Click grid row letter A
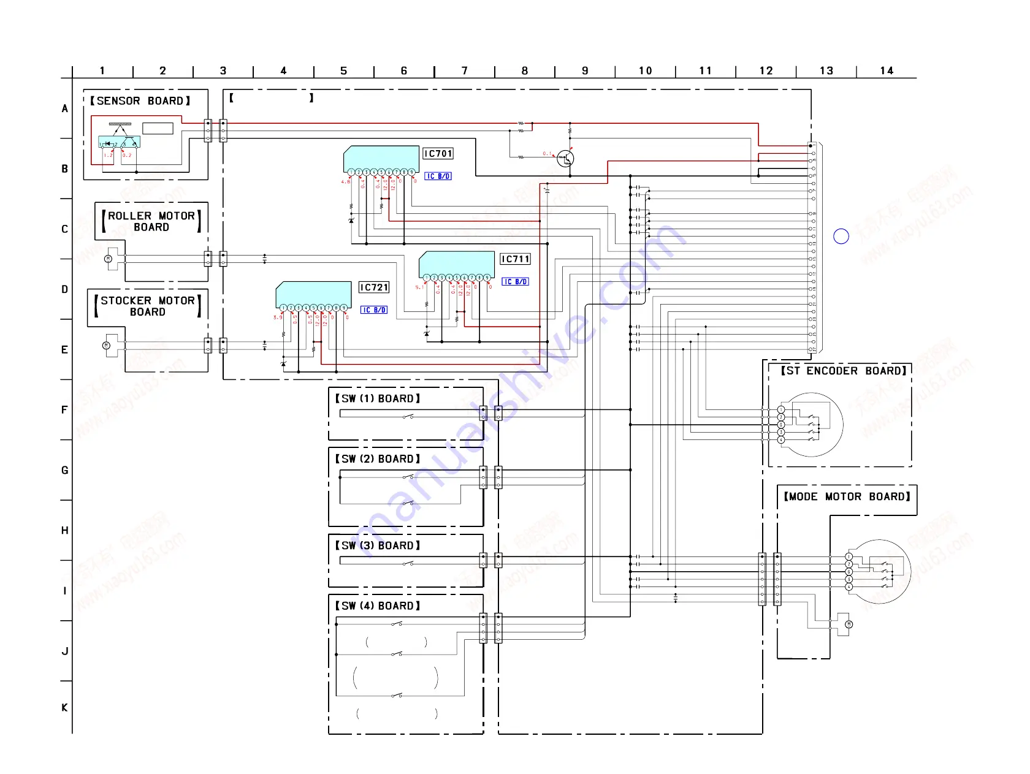The height and width of the screenshot is (774, 1030). click(x=65, y=109)
